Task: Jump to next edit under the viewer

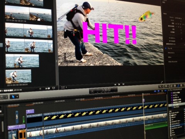Action: pos(123,84)
